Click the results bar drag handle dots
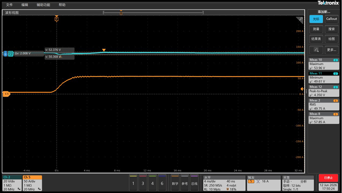 pos(307,91)
